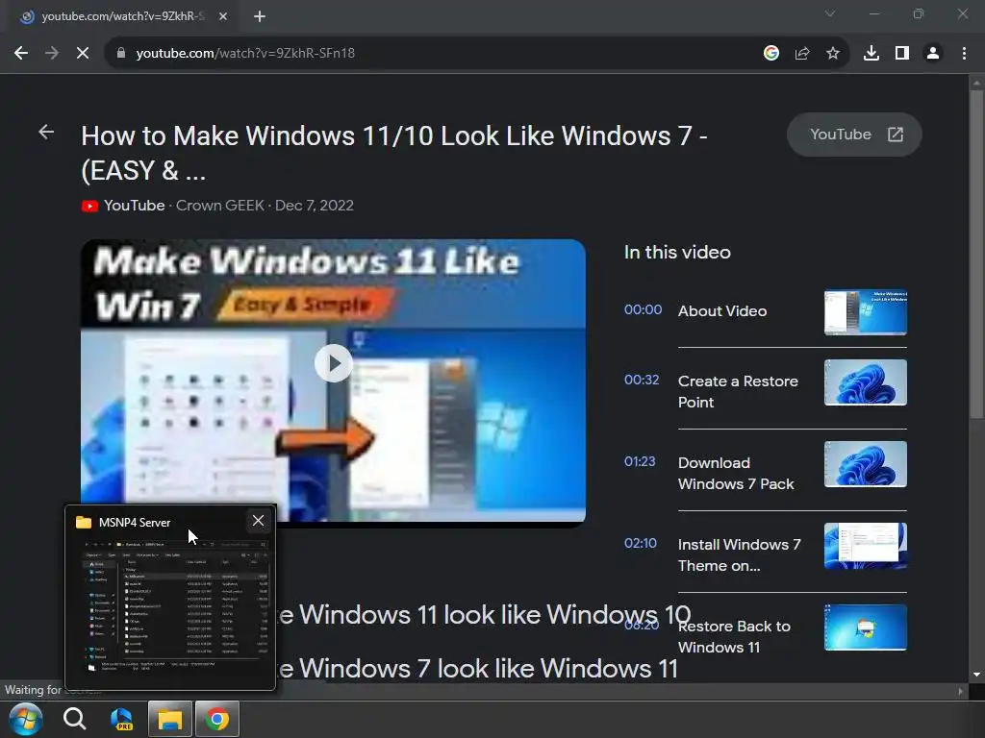The width and height of the screenshot is (985, 738).
Task: Click the vertical scrollbar thumb
Action: click(x=976, y=254)
